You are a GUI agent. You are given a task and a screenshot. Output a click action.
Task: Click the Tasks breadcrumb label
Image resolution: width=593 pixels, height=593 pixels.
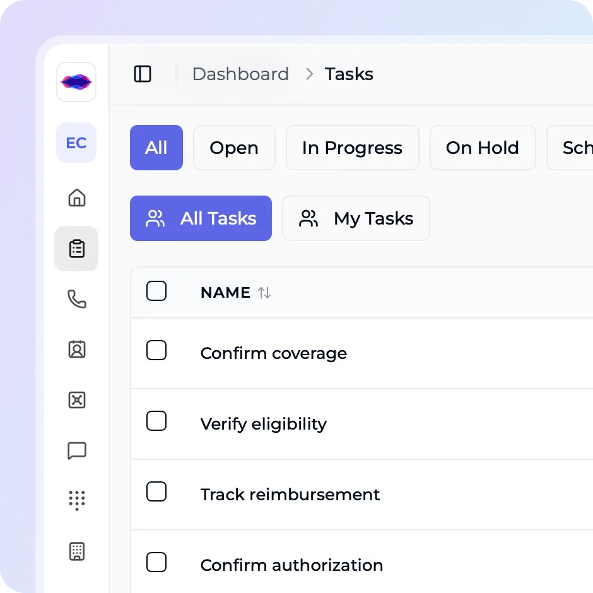point(349,74)
